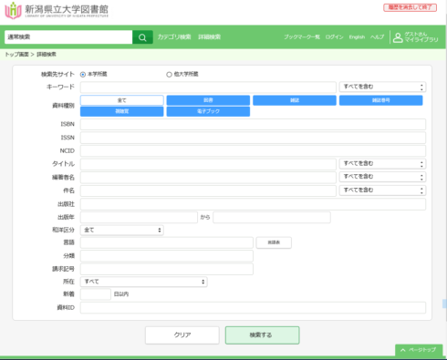The image size is (447, 360).
Task: Open the guest user profile icon
Action: [x=398, y=37]
